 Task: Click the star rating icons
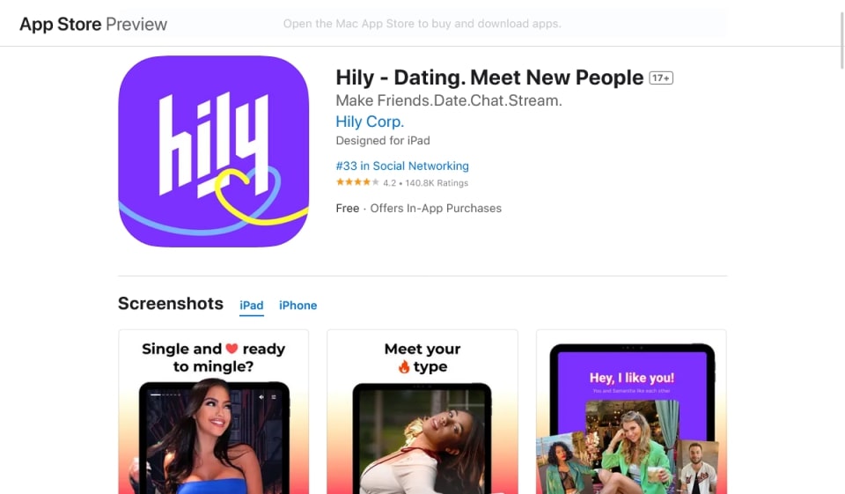(x=357, y=182)
